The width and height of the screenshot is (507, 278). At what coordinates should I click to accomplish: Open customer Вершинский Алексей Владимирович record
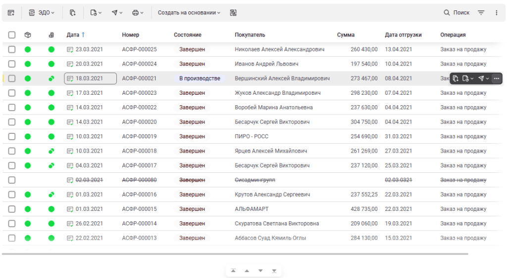pyautogui.click(x=282, y=79)
